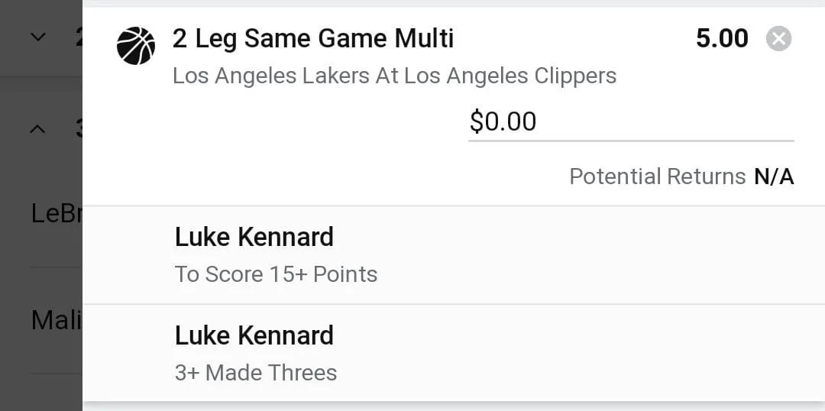
Task: Click the 3+ Made Threes text
Action: 256,373
